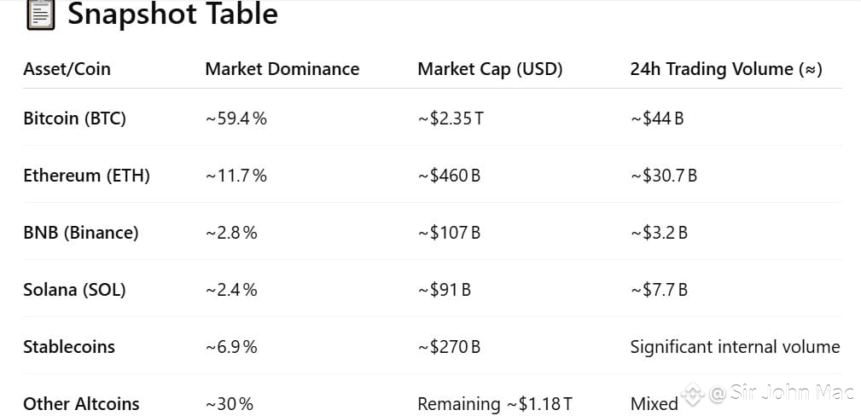The width and height of the screenshot is (861, 416).
Task: Click the @Sir John Mac watermark text
Action: pos(782,392)
